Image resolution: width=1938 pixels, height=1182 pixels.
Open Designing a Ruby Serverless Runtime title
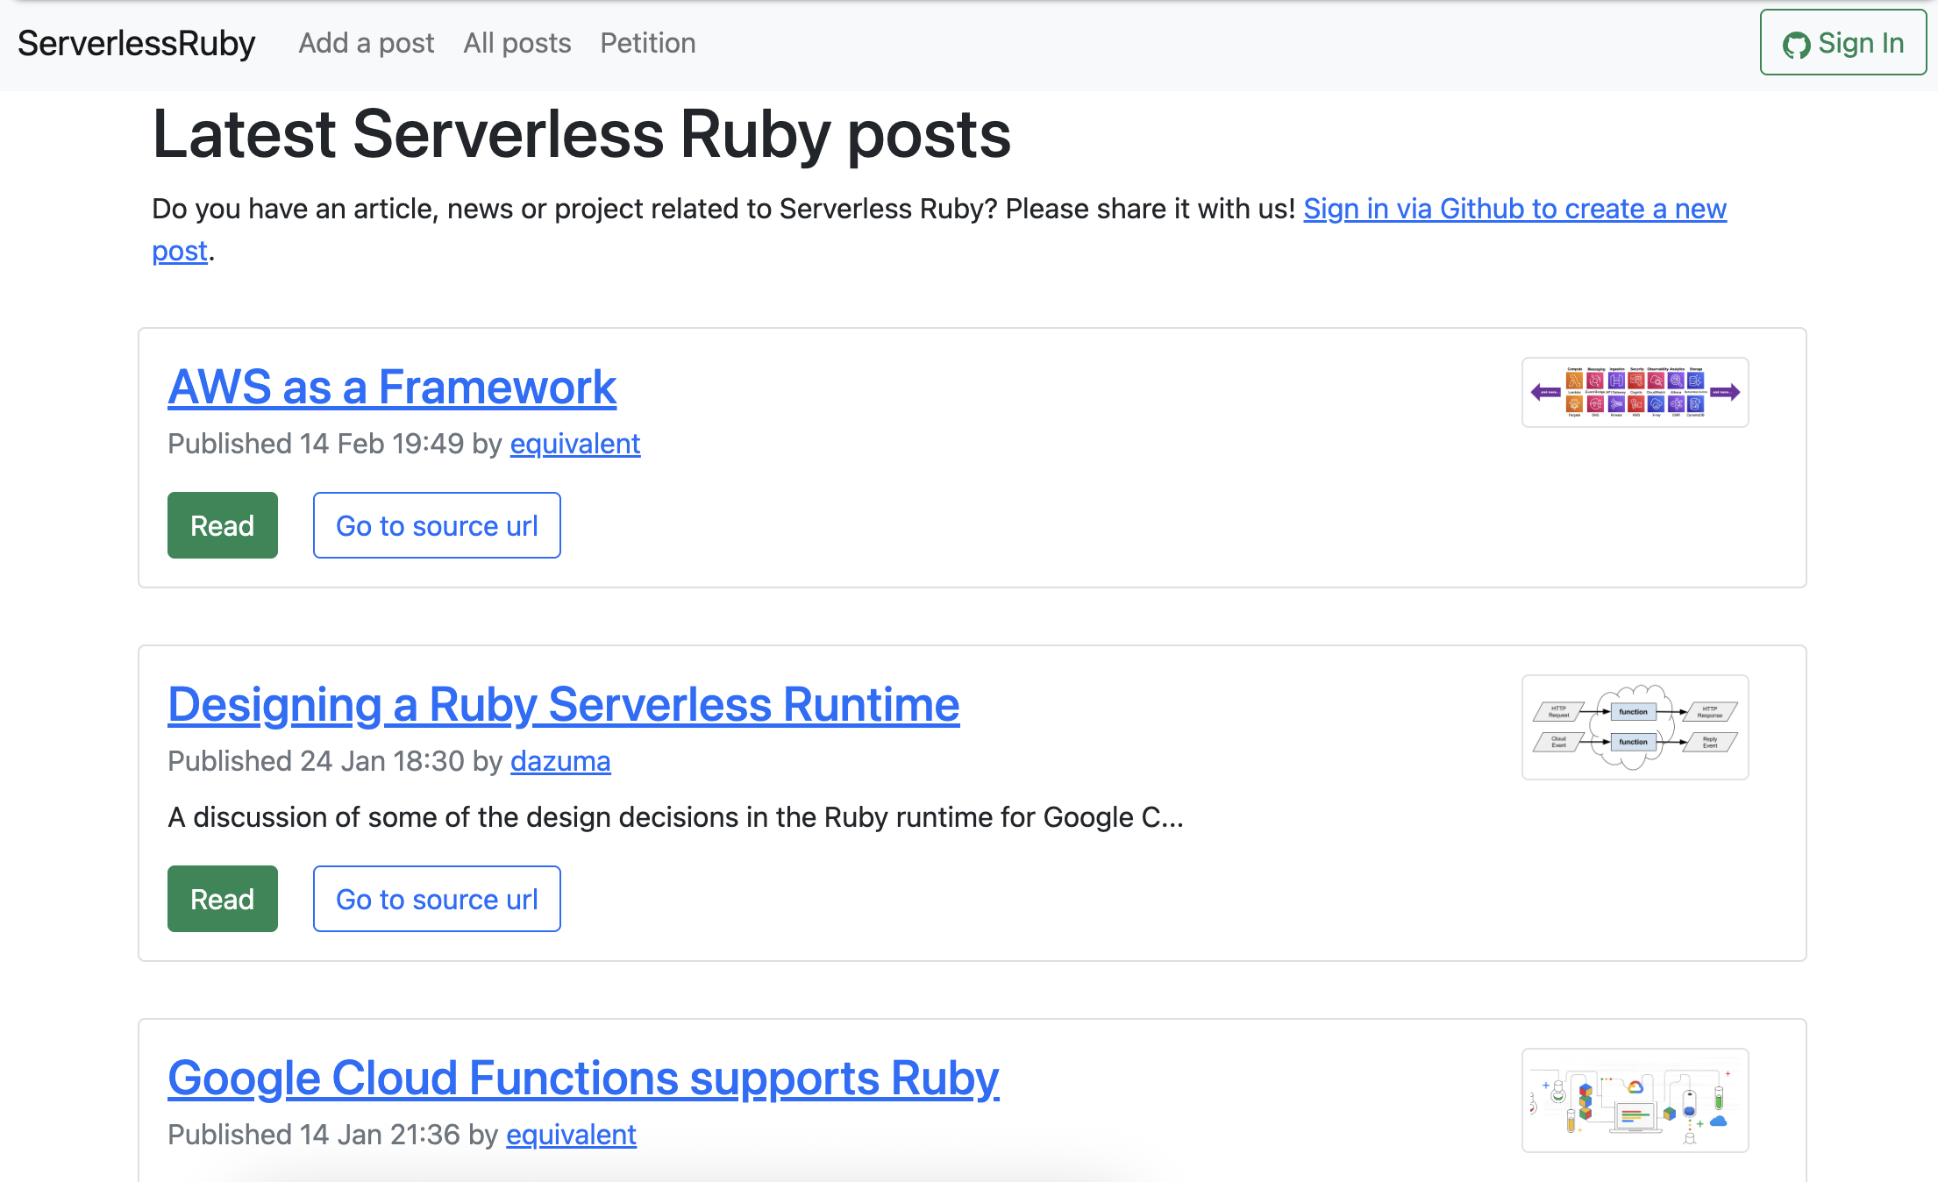pos(563,704)
